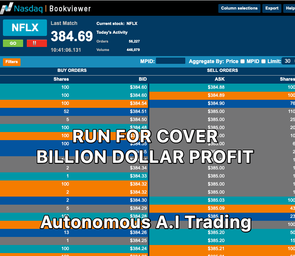This screenshot has width=295, height=256.
Task: Click the NFLX ticker symbol box
Action: point(25,28)
